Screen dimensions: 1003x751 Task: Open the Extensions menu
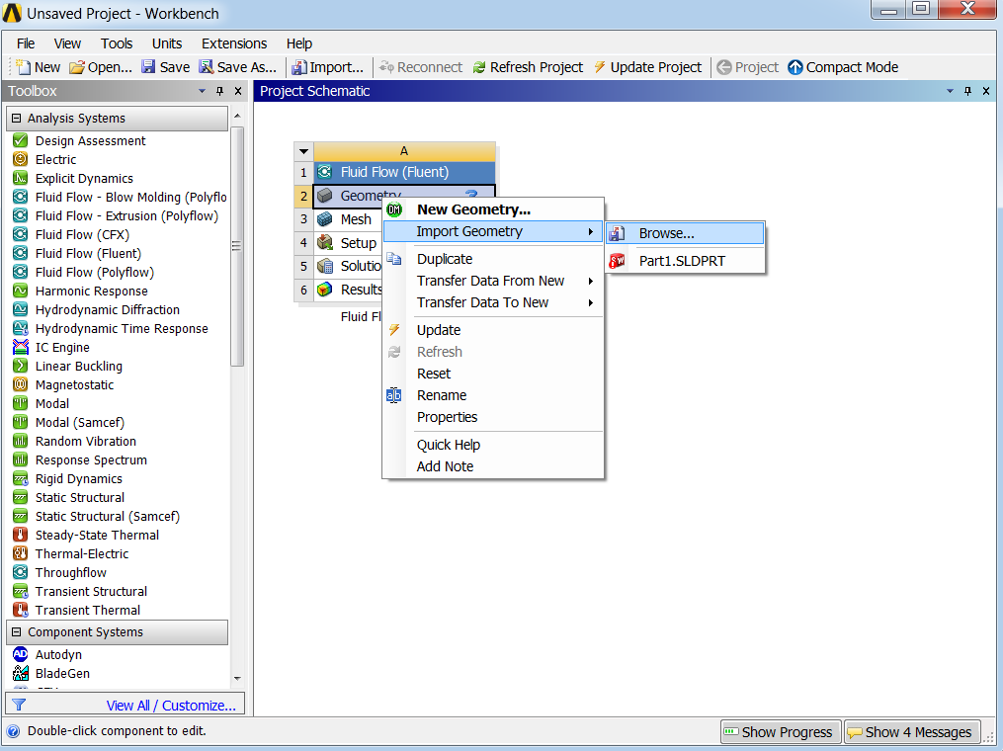click(x=234, y=43)
